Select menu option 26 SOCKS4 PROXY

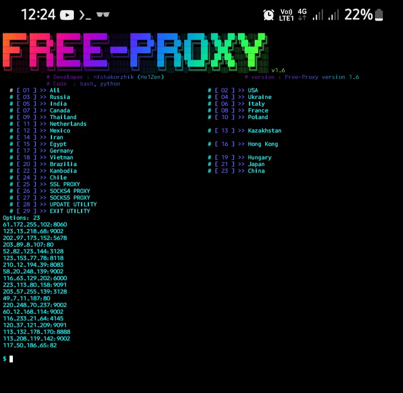point(50,191)
